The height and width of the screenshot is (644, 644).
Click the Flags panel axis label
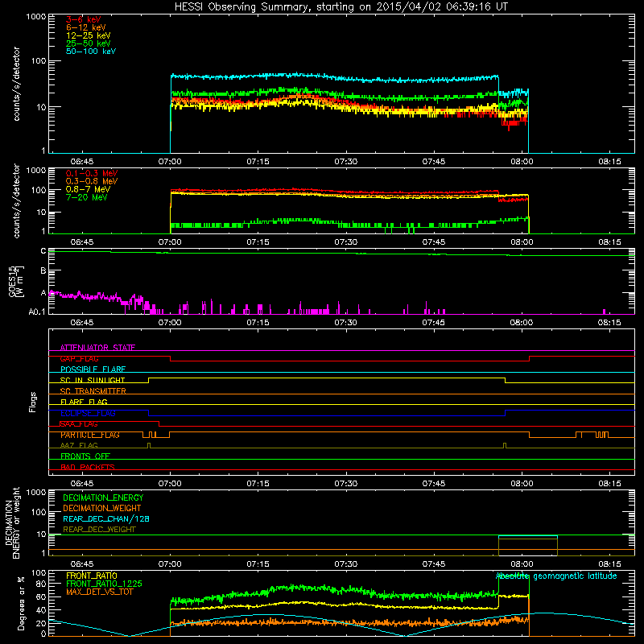[33, 402]
